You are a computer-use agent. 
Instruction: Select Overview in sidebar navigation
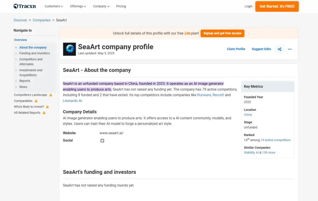click(x=20, y=40)
